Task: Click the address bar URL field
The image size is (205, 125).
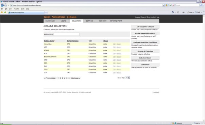Action: click(x=86, y=5)
